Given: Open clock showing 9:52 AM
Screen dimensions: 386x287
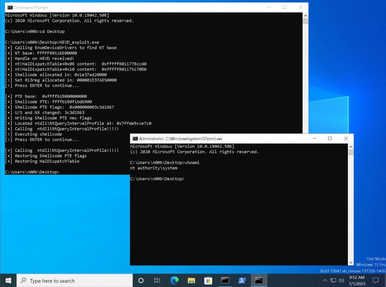Looking at the screenshot, I should click(x=357, y=280).
